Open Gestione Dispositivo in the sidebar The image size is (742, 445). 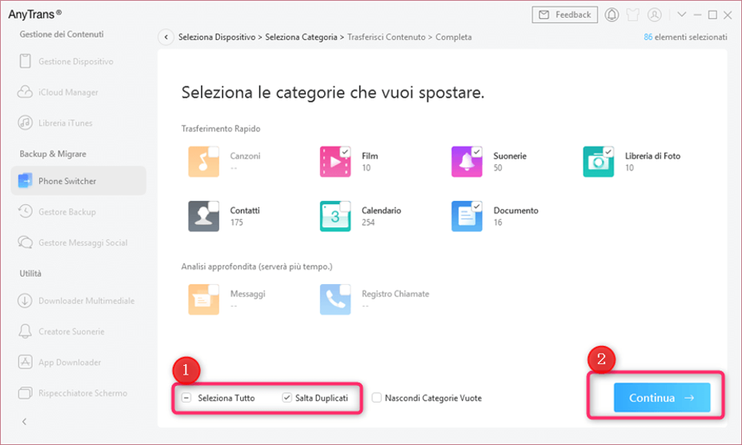75,62
